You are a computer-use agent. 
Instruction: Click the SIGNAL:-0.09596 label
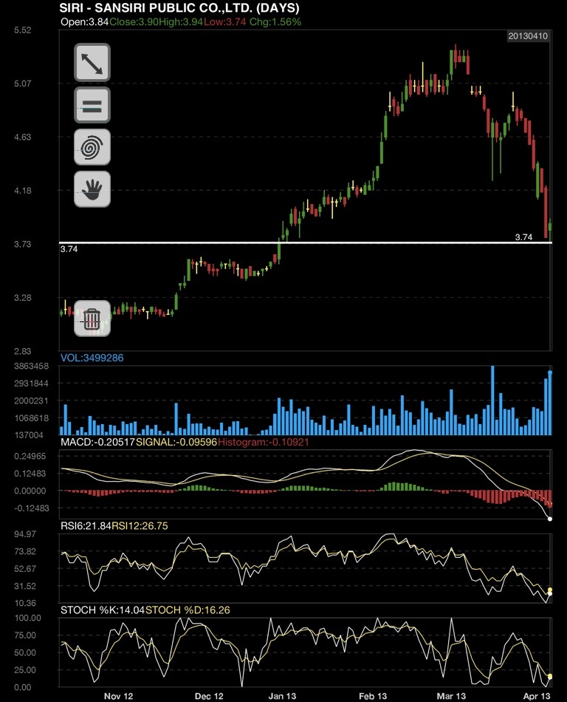pos(176,442)
